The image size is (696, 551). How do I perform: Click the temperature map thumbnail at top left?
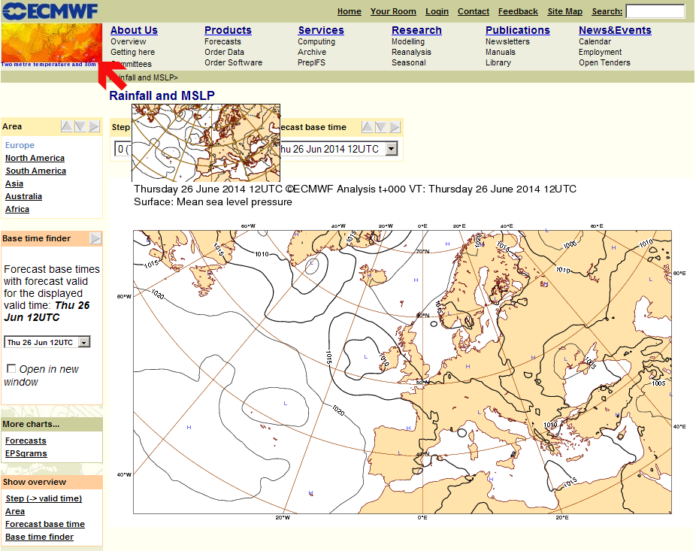pos(51,44)
